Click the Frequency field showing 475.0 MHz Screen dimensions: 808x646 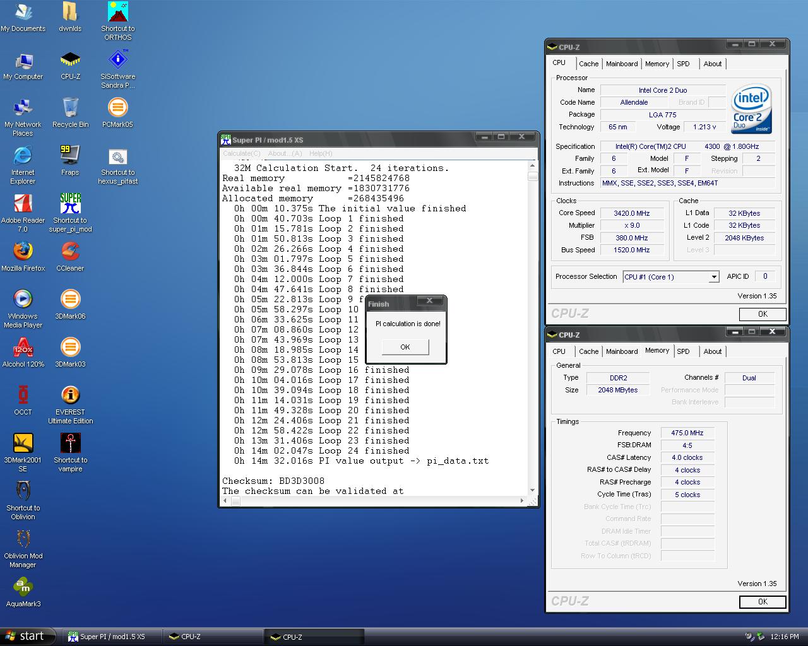687,433
